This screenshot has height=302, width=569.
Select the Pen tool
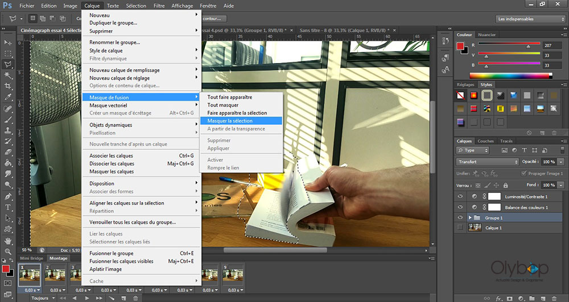click(7, 196)
